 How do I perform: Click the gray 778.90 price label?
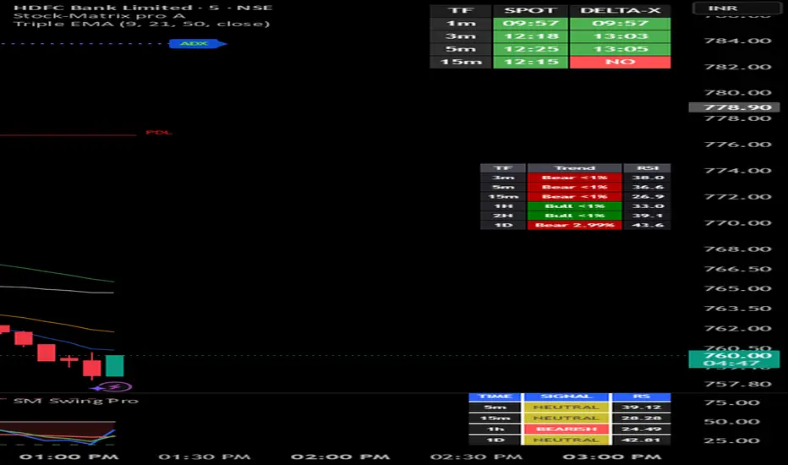(x=734, y=107)
